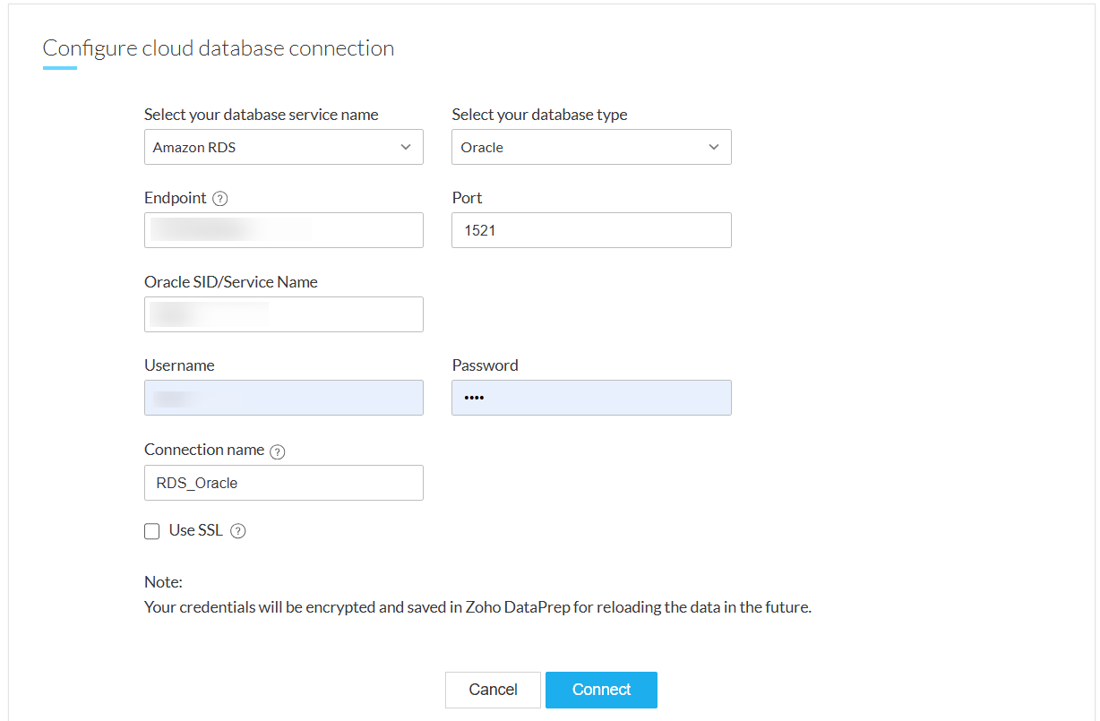Click the "Select your database type" label
The height and width of the screenshot is (721, 1100).
(539, 115)
